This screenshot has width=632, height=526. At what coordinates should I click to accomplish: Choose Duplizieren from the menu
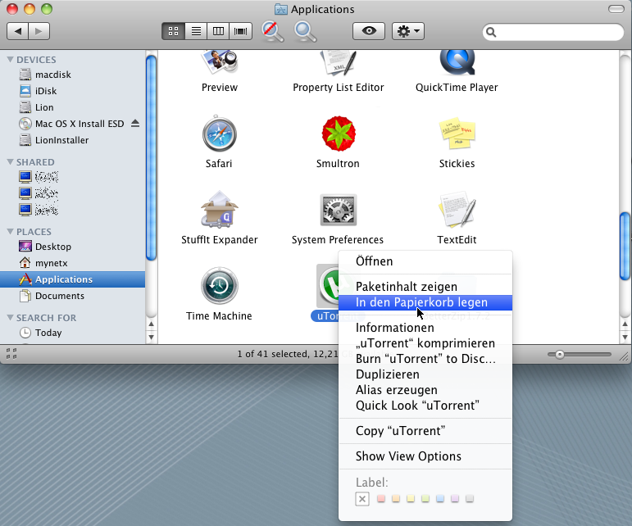pyautogui.click(x=425, y=374)
